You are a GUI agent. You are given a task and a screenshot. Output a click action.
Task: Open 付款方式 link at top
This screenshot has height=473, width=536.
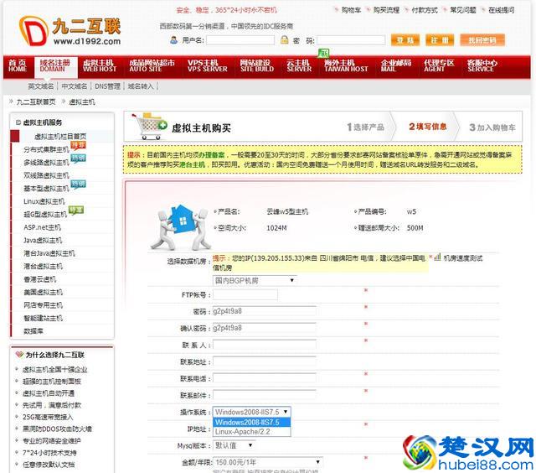pos(425,10)
